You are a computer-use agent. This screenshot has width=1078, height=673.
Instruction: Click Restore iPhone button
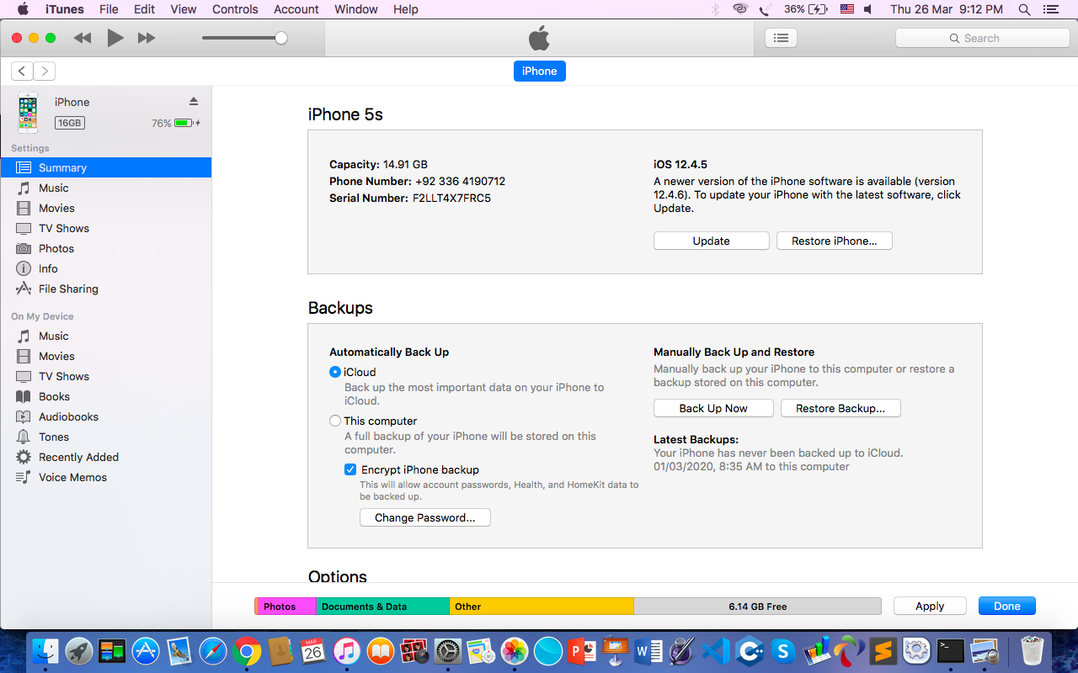835,241
